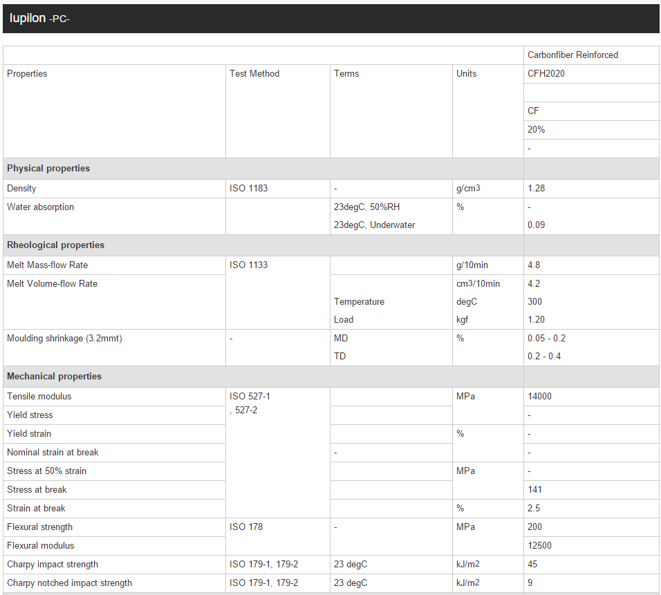Click the 'Terms' column header

tap(346, 73)
